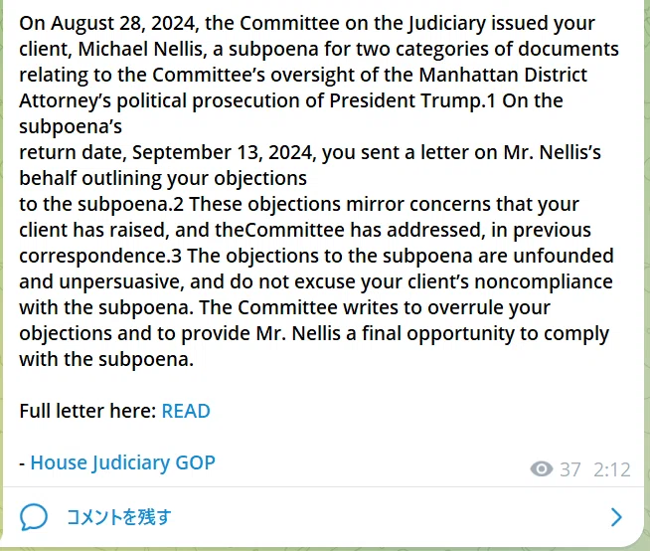The image size is (650, 551).
Task: Open the READ full letter link
Action: point(186,411)
